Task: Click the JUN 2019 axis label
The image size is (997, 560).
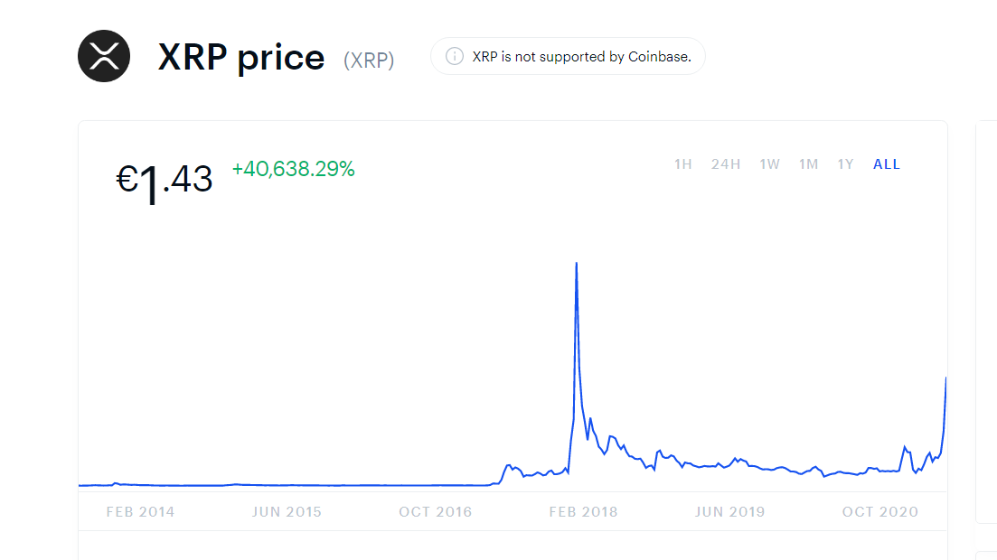Action: click(x=729, y=512)
